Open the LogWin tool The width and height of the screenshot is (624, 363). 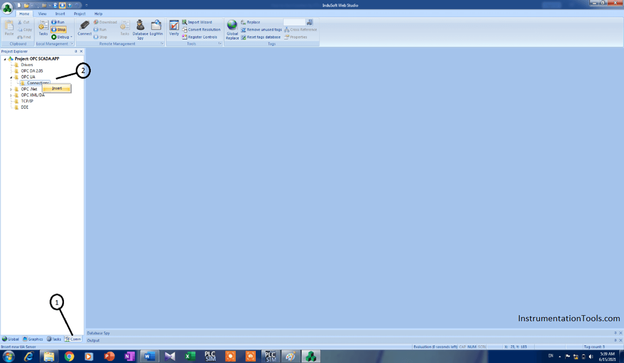(156, 28)
